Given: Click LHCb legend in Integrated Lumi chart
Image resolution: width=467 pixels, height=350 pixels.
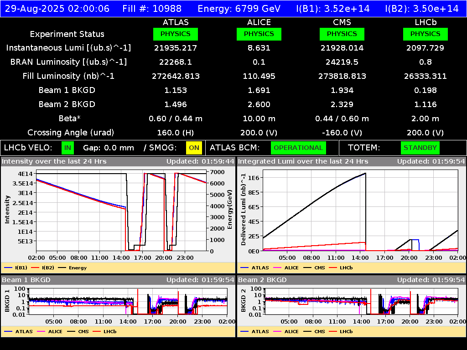Looking at the screenshot, I should pos(341,268).
